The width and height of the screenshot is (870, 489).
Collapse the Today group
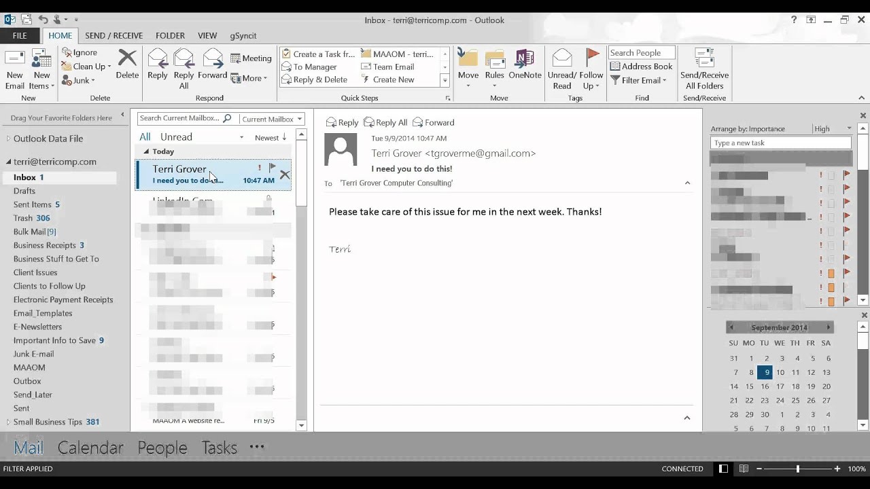(146, 151)
